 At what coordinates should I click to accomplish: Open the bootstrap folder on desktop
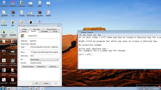tap(13, 81)
